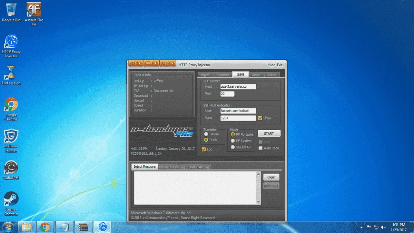
Task: Open network tray icon
Action: point(376,227)
